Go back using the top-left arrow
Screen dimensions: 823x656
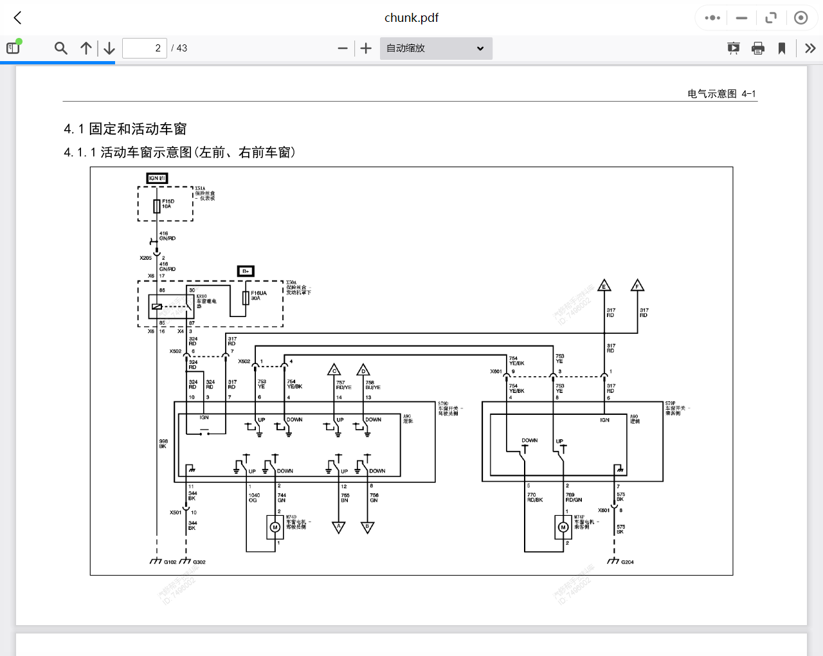pos(18,18)
